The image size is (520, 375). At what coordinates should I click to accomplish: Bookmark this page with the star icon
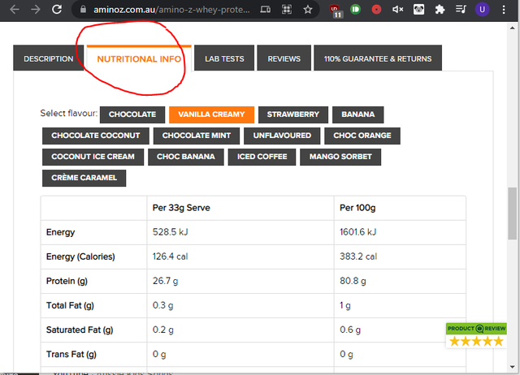308,10
